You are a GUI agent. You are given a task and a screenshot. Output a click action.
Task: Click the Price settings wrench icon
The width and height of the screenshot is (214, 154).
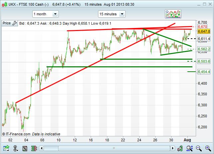point(15,23)
